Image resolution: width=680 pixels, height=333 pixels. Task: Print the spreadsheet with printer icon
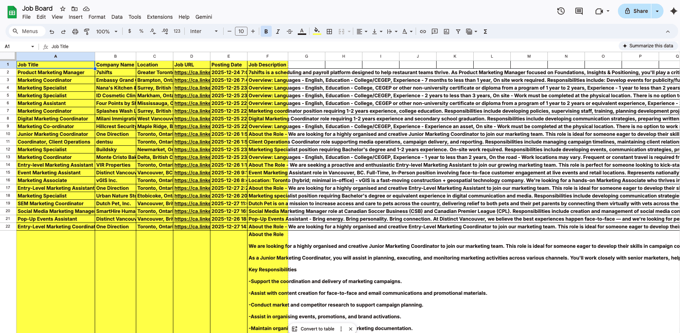(75, 32)
